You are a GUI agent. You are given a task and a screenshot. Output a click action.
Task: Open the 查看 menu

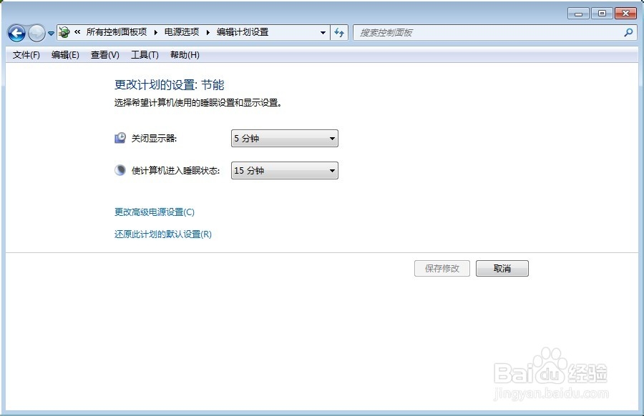(x=104, y=54)
